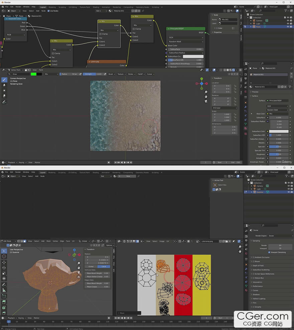Select the Annotate tool in top window viewport
Screen dimensions: 294x330
4,102
